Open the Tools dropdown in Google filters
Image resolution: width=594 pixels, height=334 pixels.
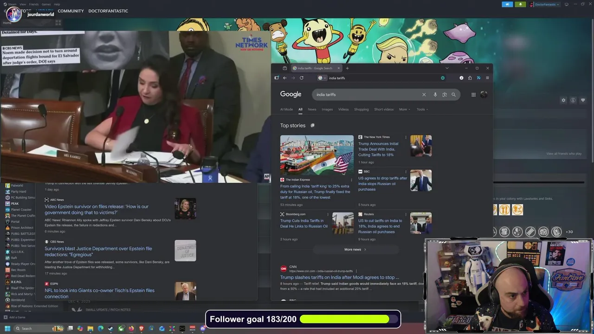422,109
